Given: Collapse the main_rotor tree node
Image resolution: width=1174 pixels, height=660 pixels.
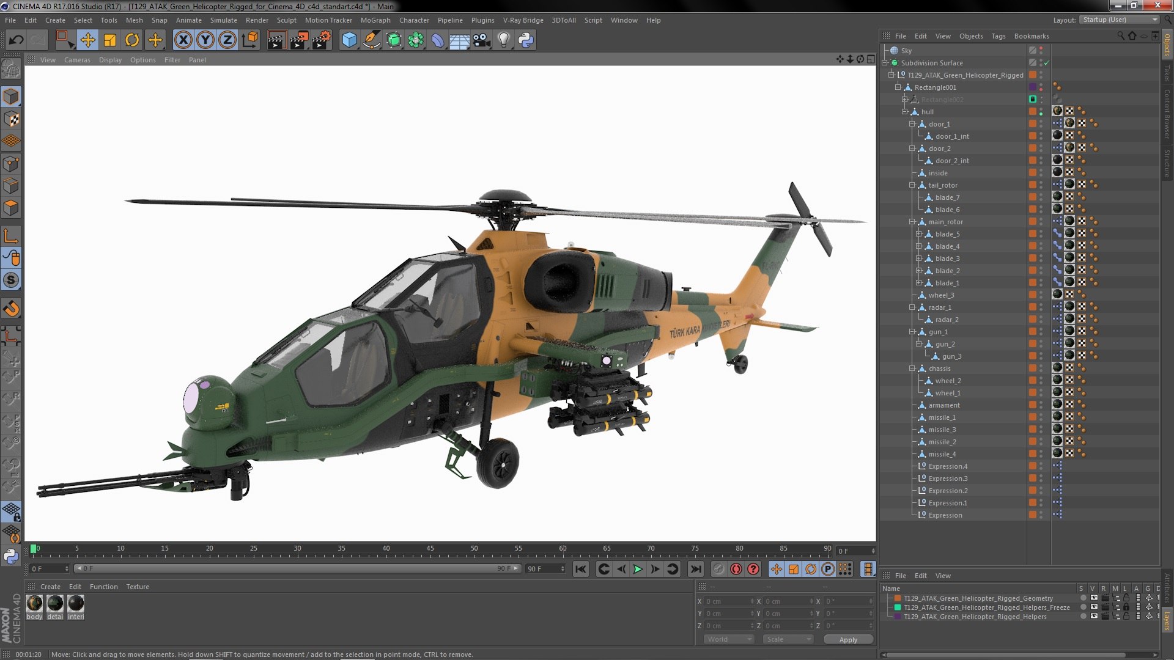Looking at the screenshot, I should (x=912, y=222).
